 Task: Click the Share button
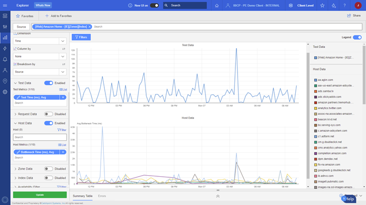354,16
